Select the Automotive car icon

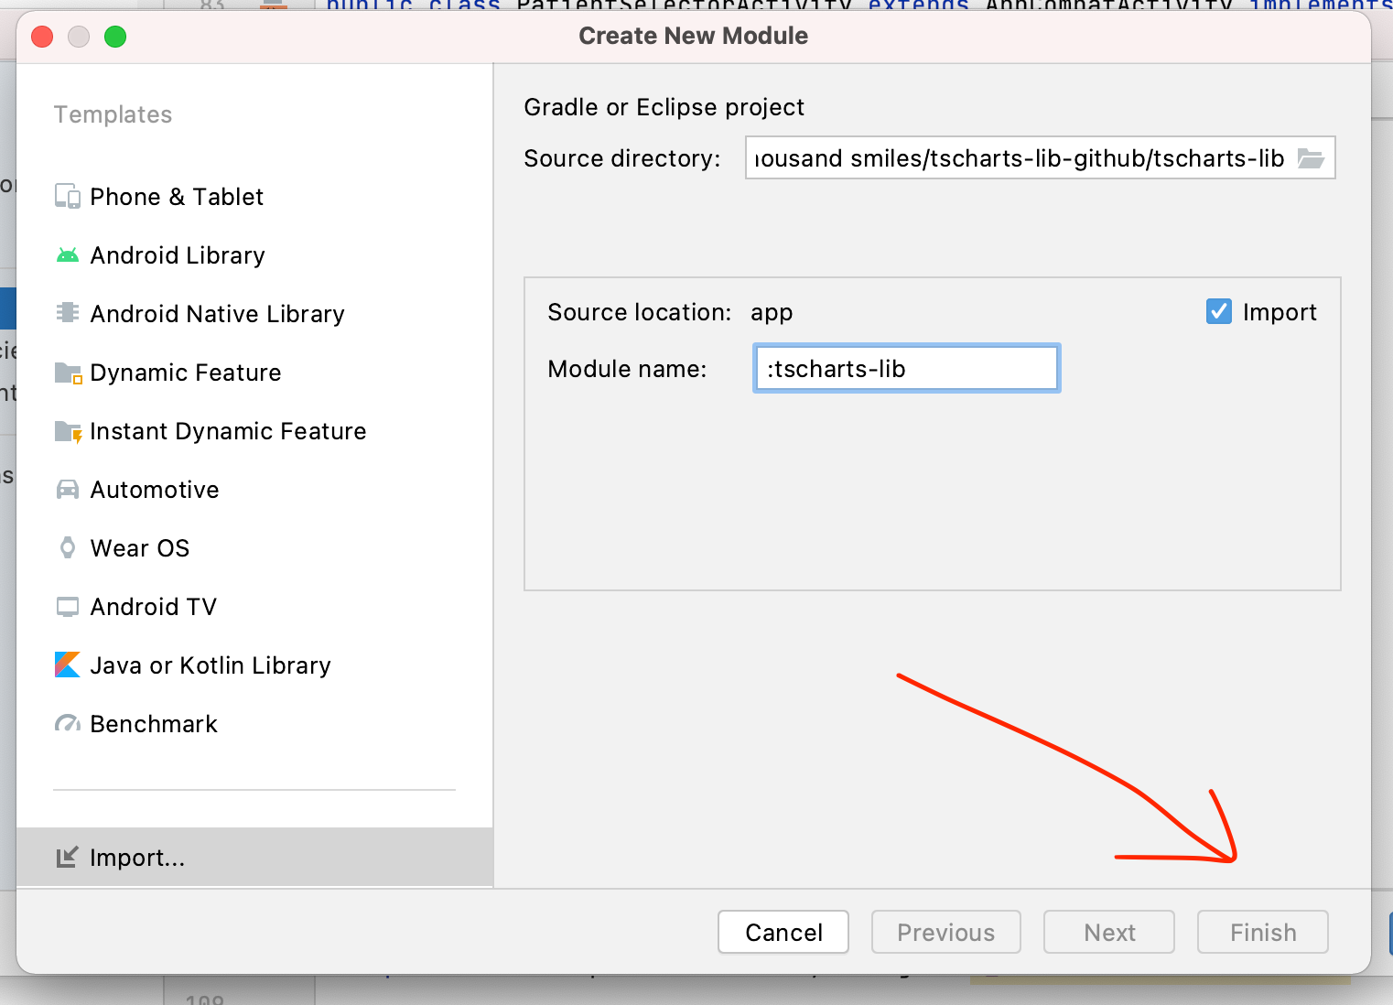click(x=68, y=490)
